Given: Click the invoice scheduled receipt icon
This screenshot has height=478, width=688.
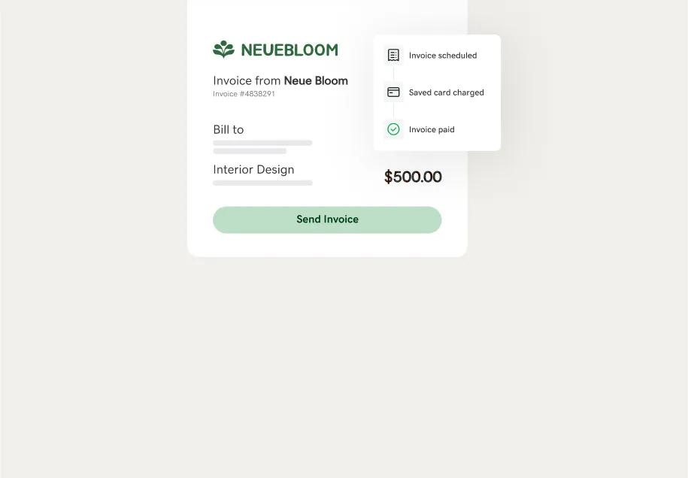Looking at the screenshot, I should (393, 55).
